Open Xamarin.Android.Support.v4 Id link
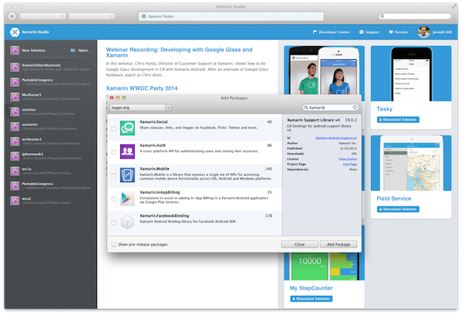The width and height of the screenshot is (462, 315). [x=336, y=138]
